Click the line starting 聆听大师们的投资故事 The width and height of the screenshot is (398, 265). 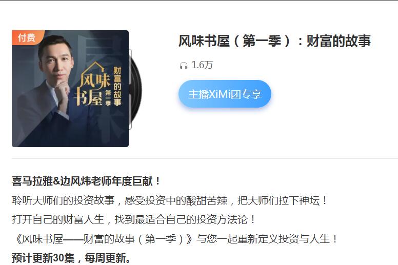click(170, 200)
